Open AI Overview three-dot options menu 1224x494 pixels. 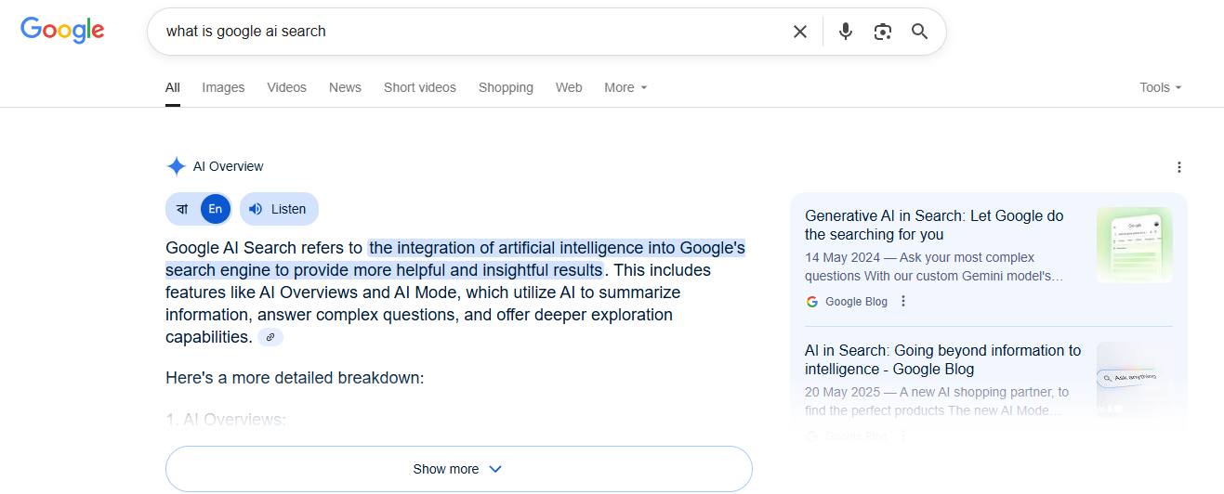click(1178, 167)
